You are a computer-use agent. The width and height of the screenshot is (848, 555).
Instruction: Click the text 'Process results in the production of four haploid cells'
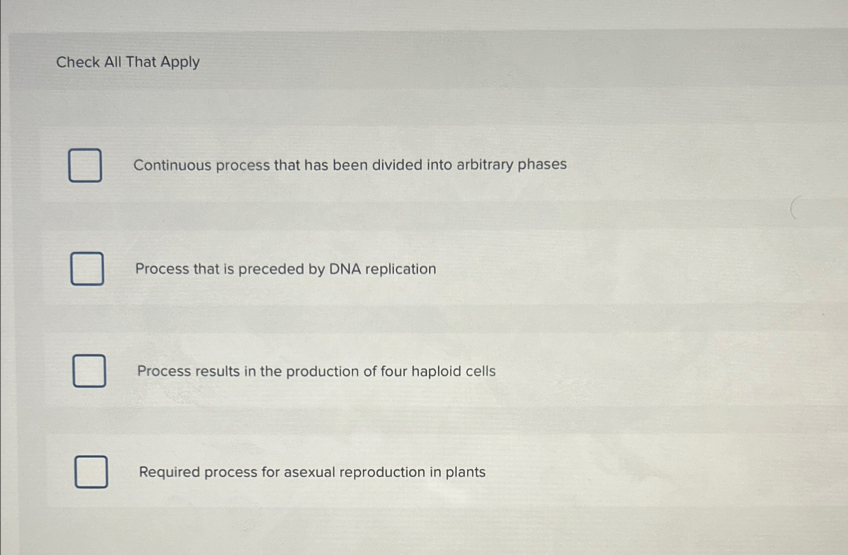[316, 371]
